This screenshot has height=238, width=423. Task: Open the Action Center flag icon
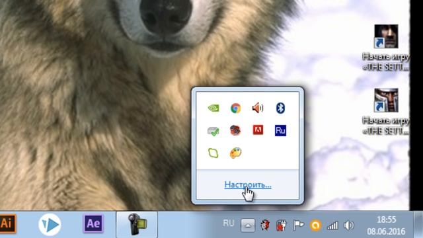point(298,225)
